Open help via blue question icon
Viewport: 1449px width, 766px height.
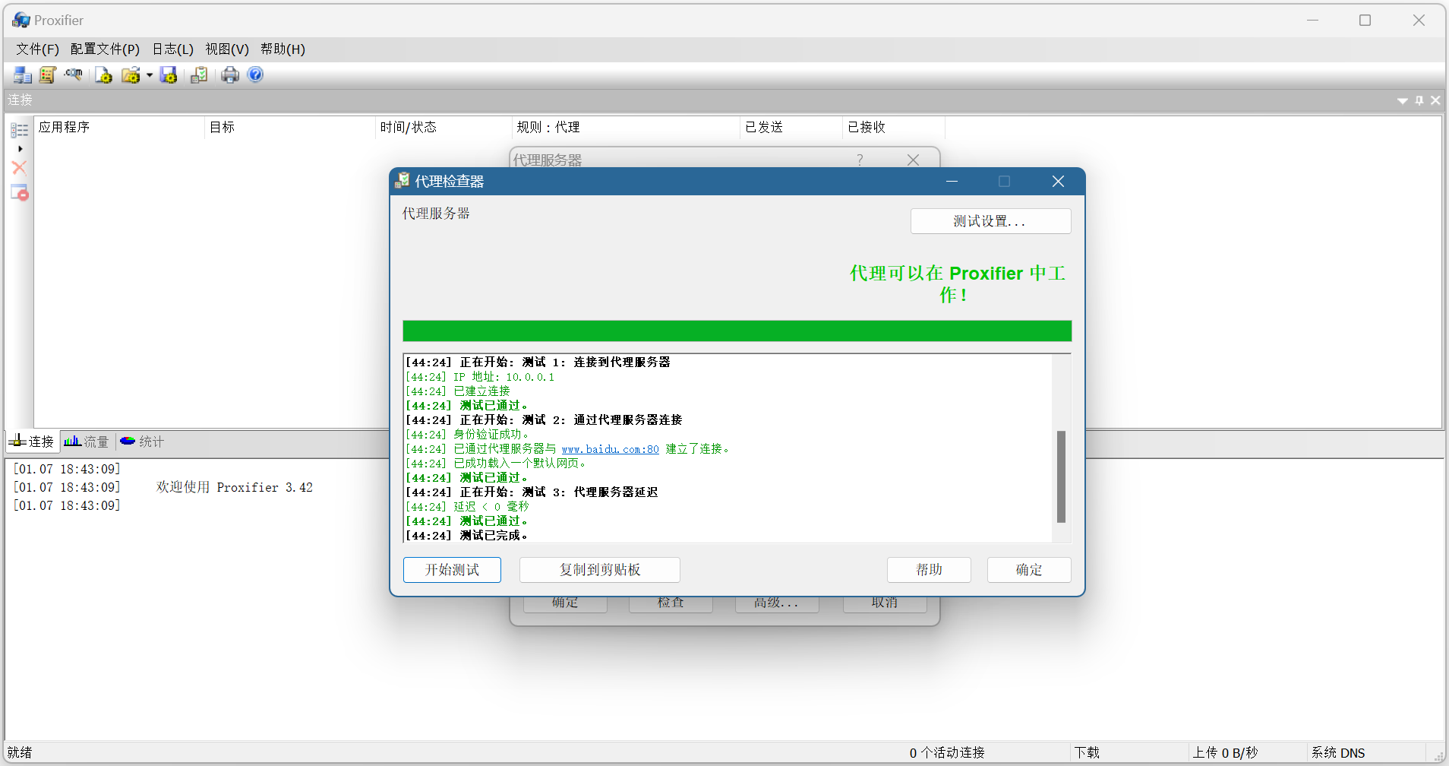click(255, 74)
